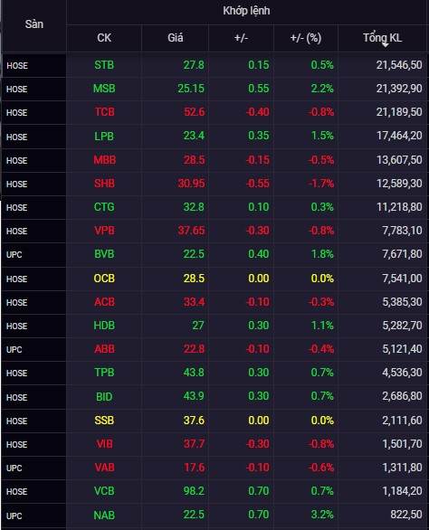Select volume 13,607,50 in MBB row
This screenshot has height=530, width=429.
399,159
